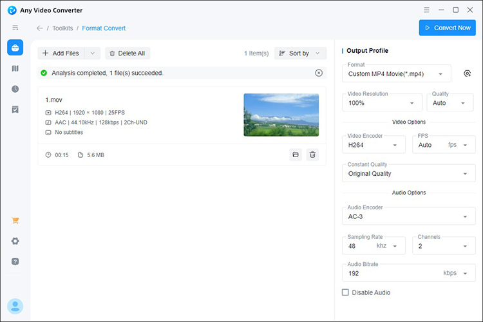Image resolution: width=483 pixels, height=322 pixels.
Task: Open the Sort by dropdown
Action: click(300, 53)
